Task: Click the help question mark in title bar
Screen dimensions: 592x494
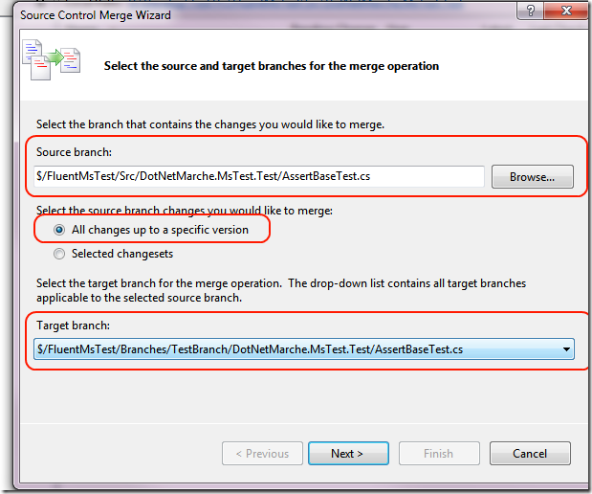Action: click(x=529, y=11)
